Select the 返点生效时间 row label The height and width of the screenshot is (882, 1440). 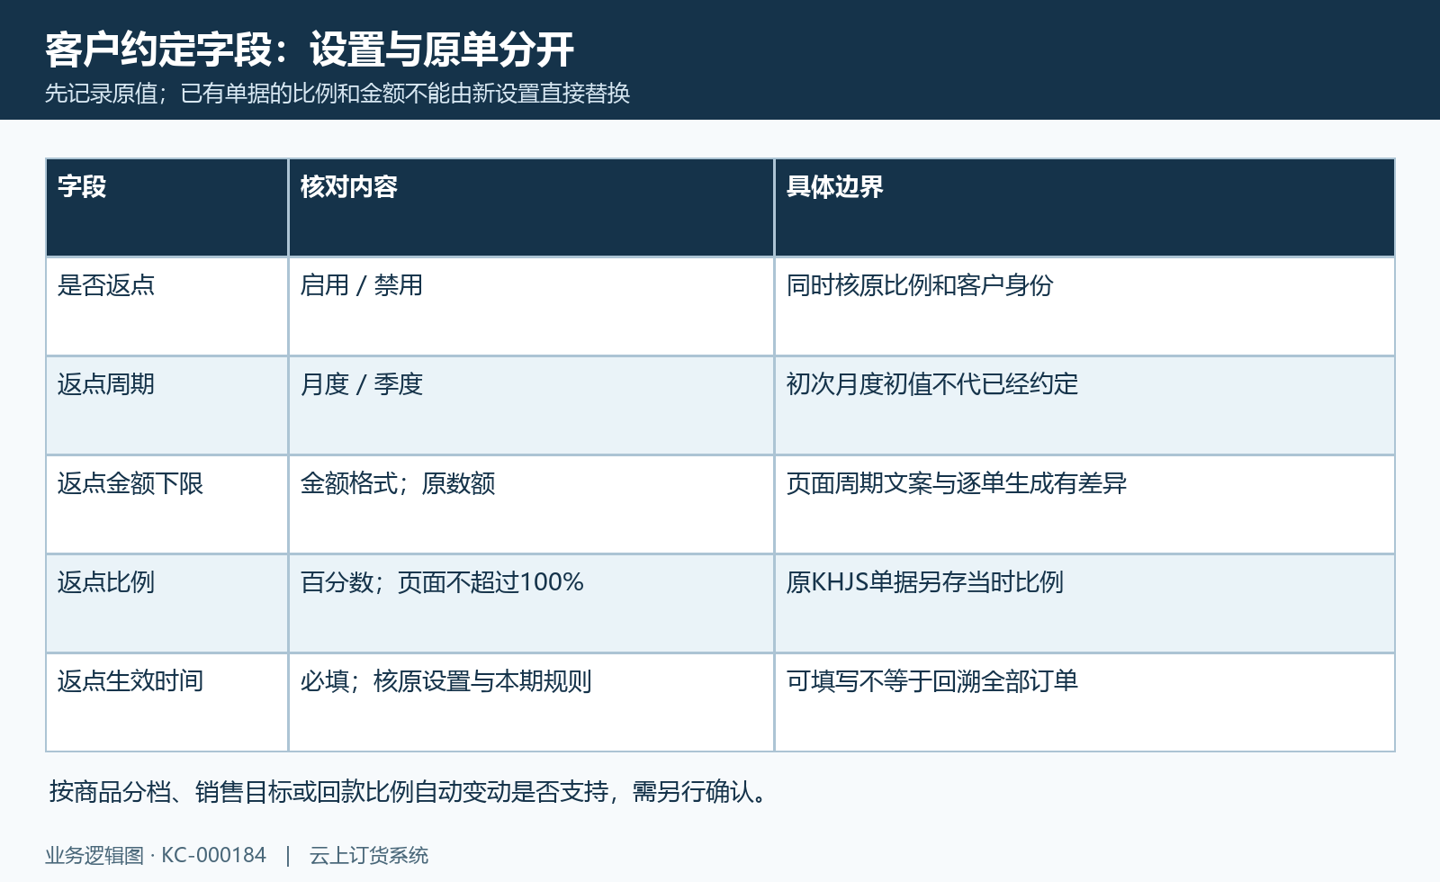click(167, 703)
